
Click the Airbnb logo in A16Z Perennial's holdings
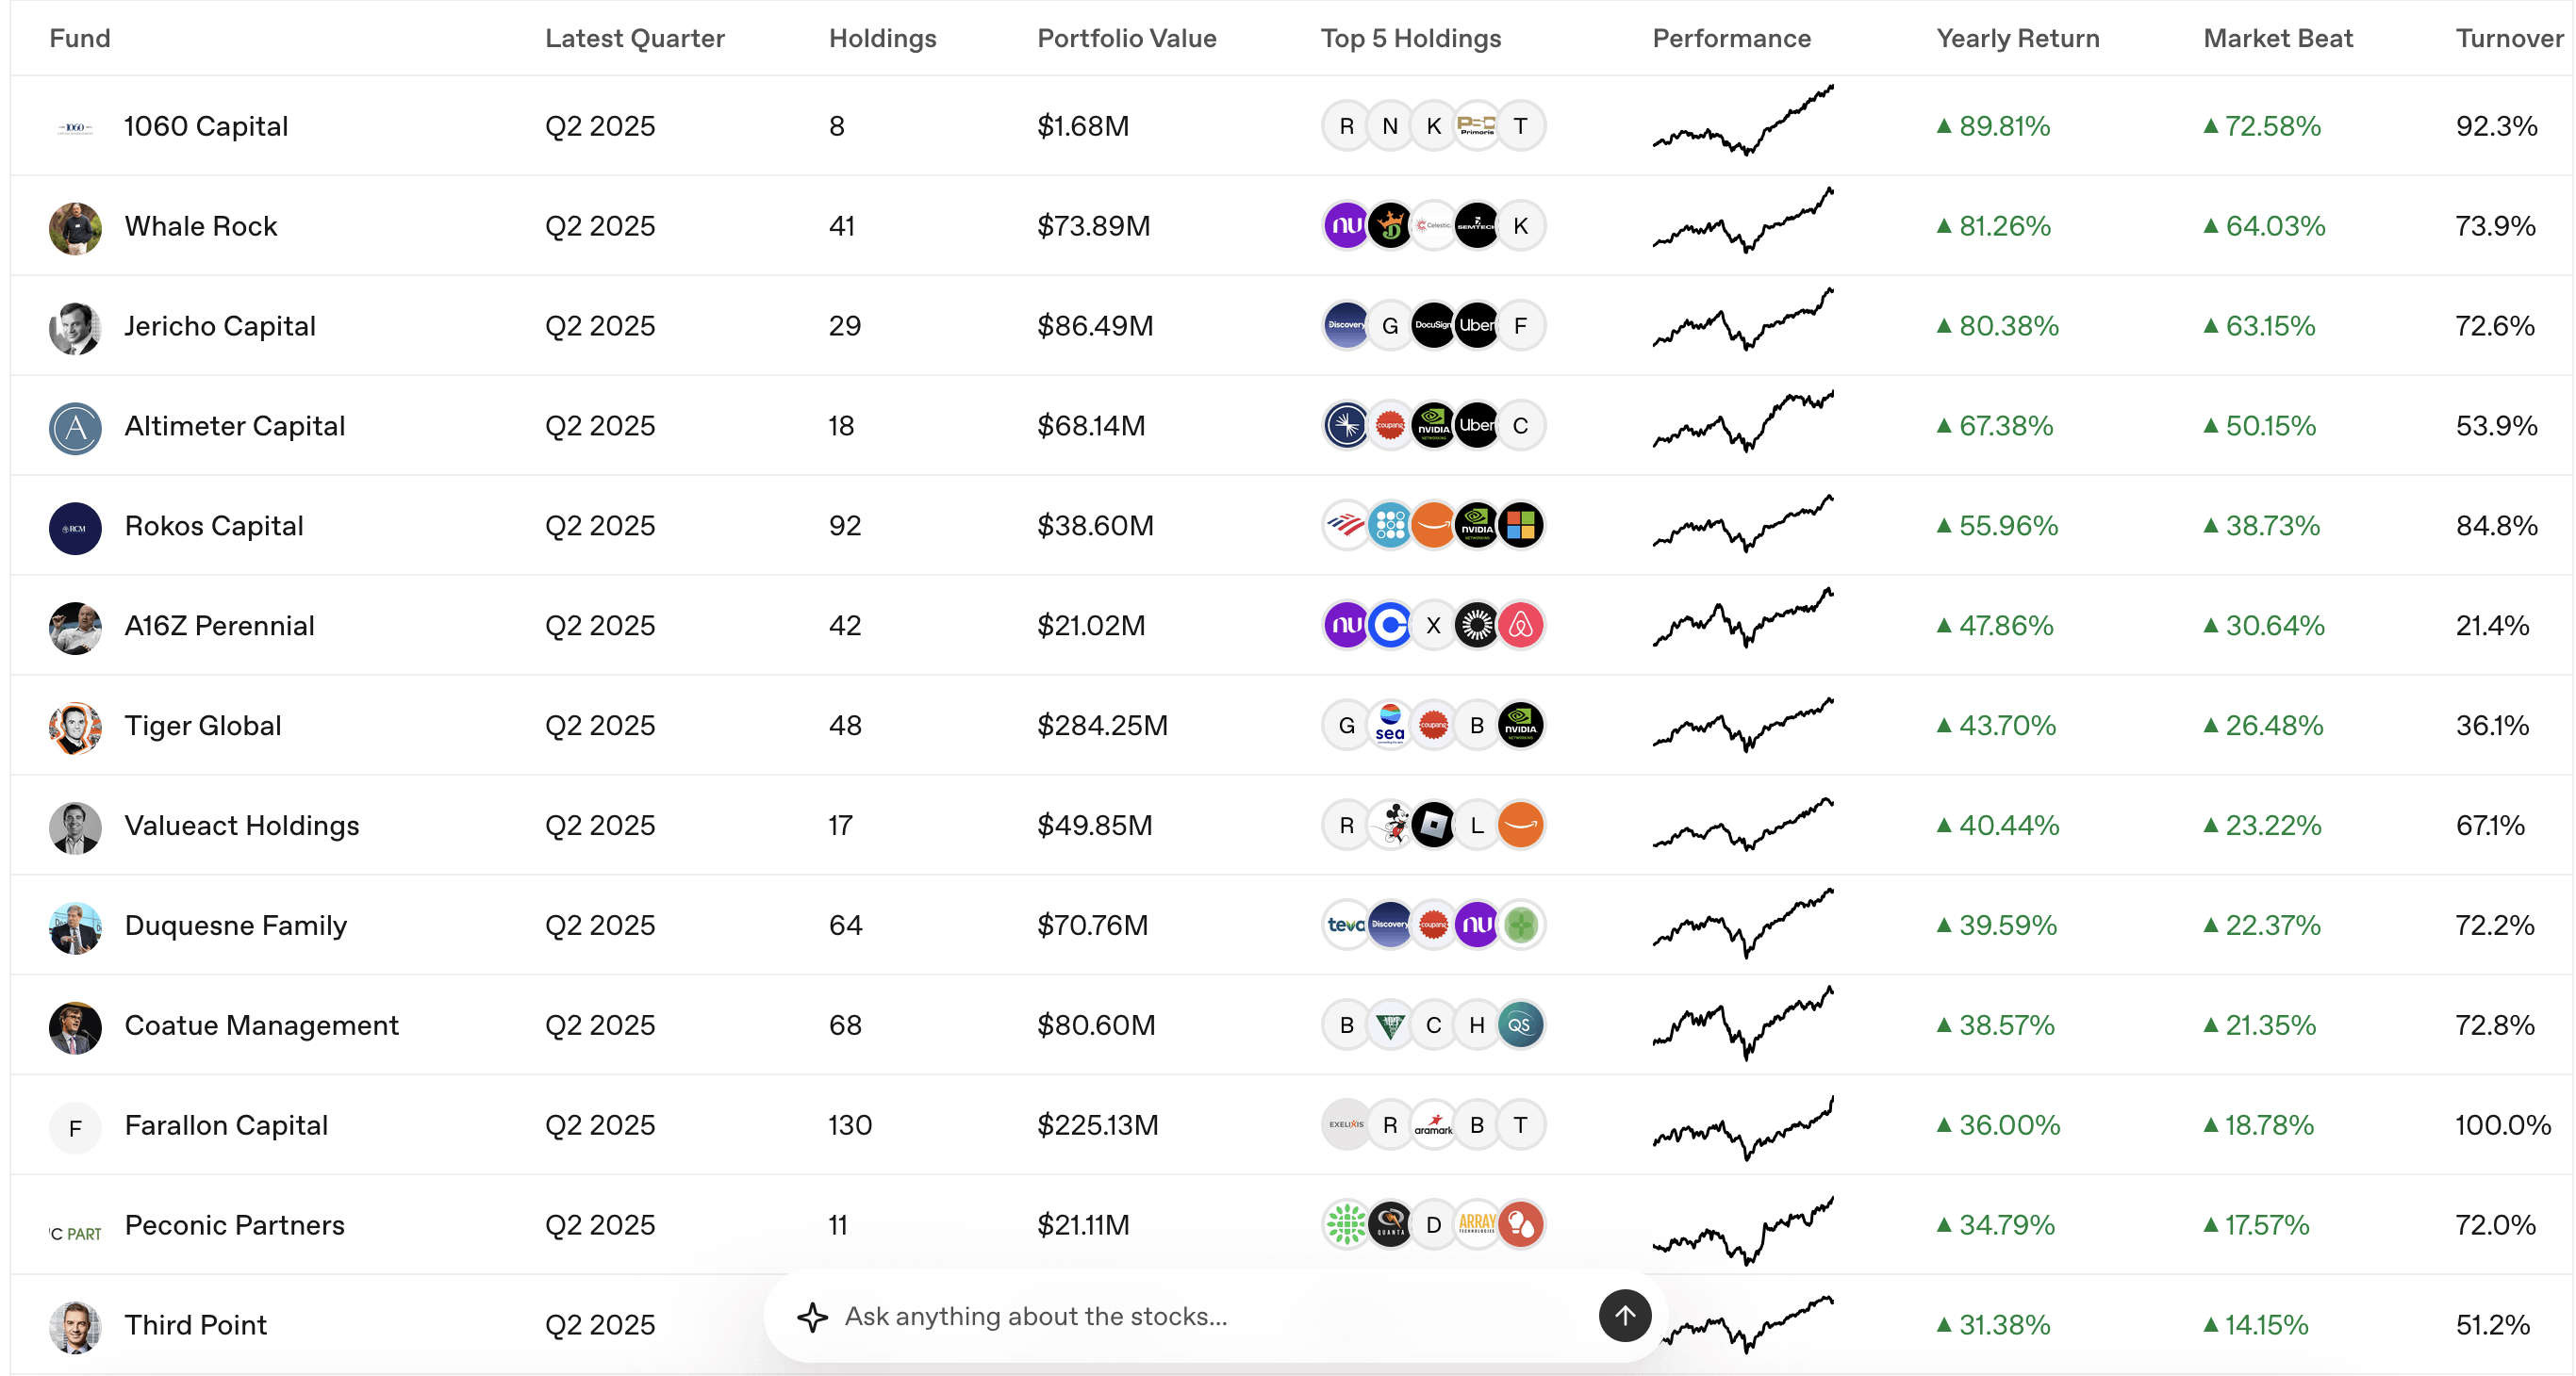pyautogui.click(x=1520, y=626)
